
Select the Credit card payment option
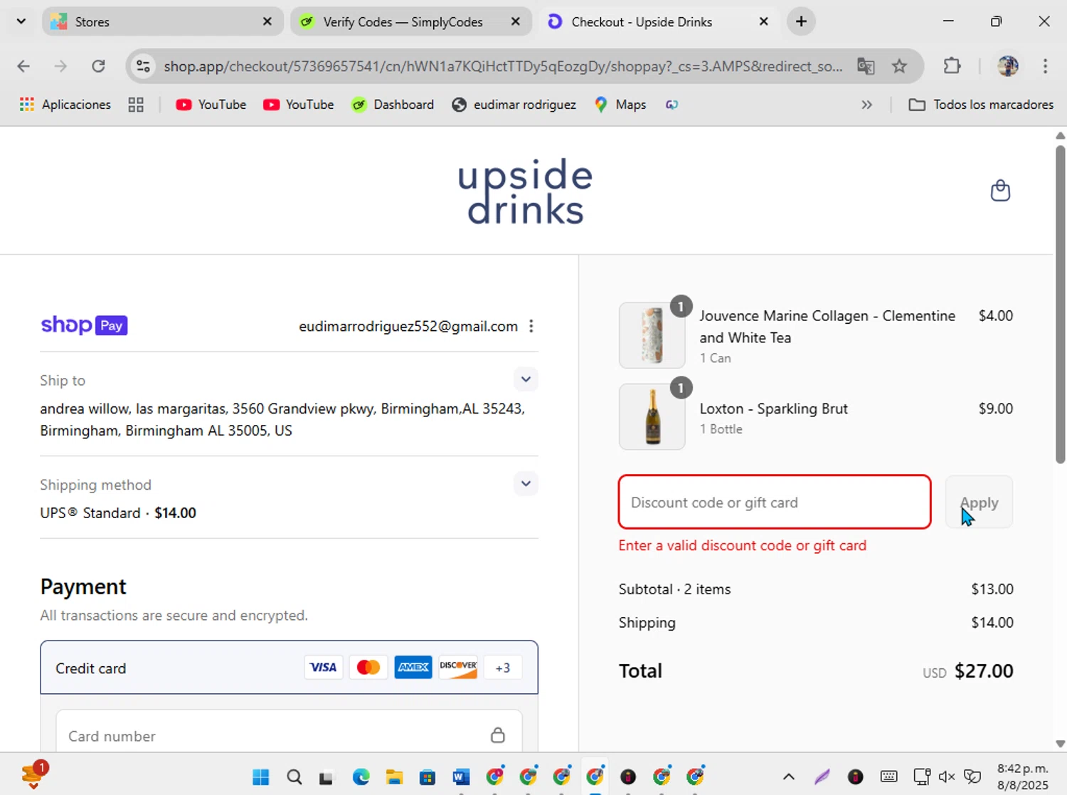coord(289,668)
